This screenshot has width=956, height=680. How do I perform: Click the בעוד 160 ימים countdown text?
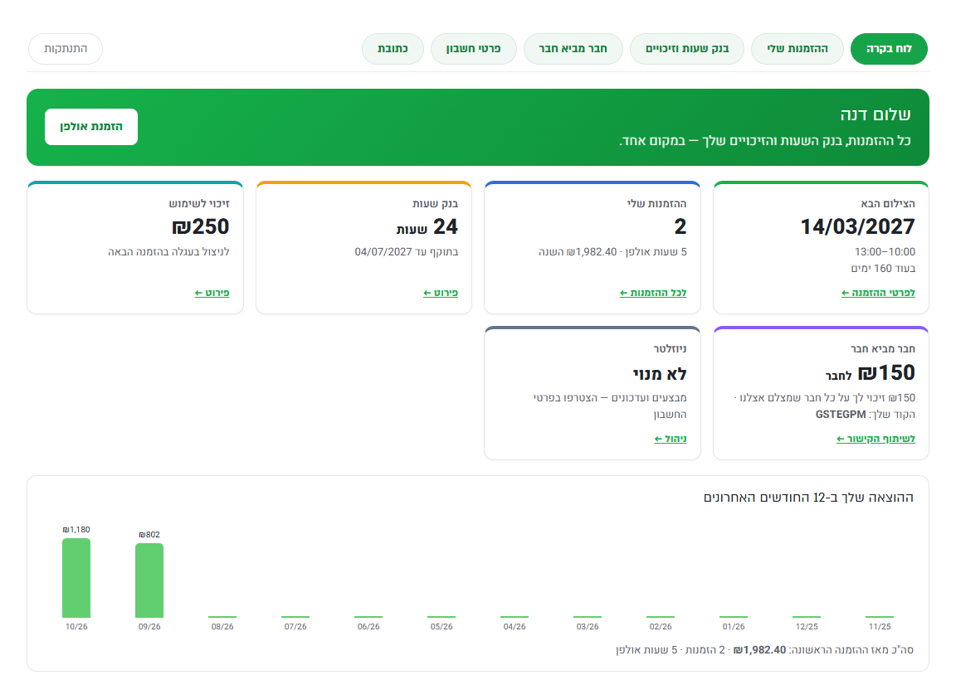click(x=883, y=268)
